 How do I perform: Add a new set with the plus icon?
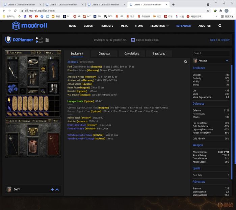click(52, 189)
